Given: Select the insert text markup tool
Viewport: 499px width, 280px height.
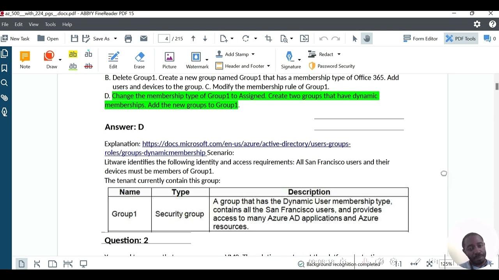Looking at the screenshot, I should click(88, 54).
